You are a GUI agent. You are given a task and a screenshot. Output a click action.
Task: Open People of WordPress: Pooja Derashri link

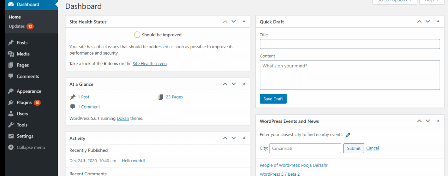pyautogui.click(x=294, y=165)
